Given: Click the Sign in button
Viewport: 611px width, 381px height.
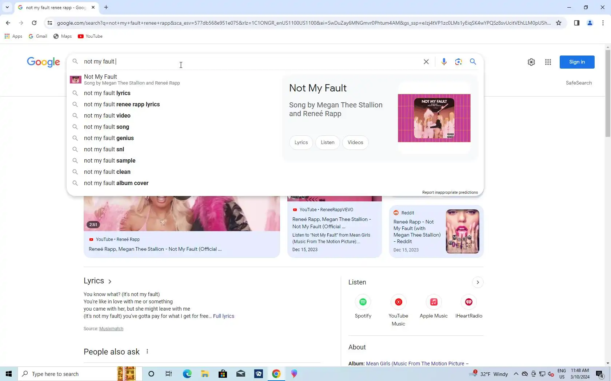Looking at the screenshot, I should (577, 62).
